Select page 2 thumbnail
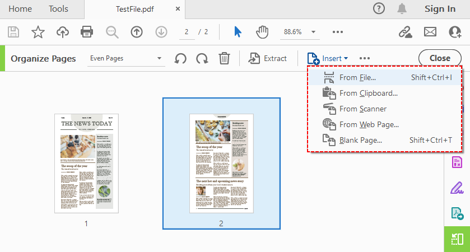Screen dimensions: 470x252 click(221, 164)
